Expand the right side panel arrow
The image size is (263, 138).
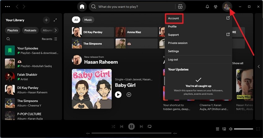click(x=259, y=67)
